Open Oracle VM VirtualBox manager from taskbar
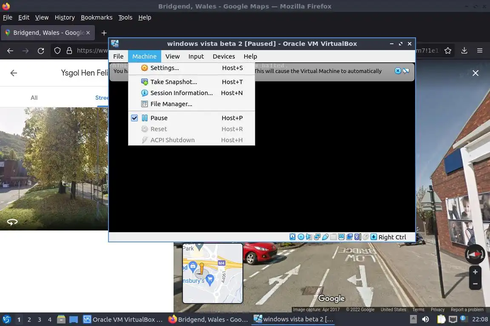Image resolution: width=490 pixels, height=326 pixels. click(122, 320)
